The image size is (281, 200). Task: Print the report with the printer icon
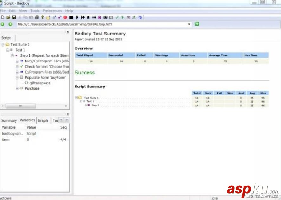point(37,17)
